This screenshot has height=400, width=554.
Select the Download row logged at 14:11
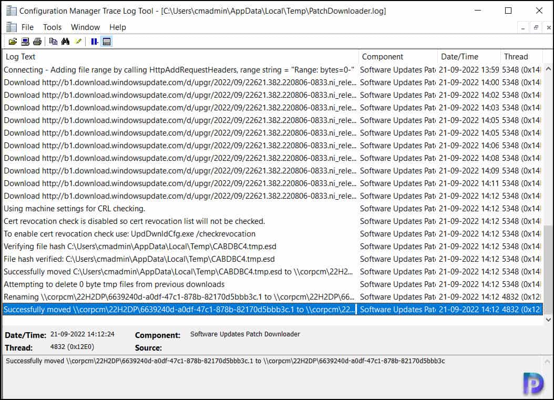click(x=272, y=183)
